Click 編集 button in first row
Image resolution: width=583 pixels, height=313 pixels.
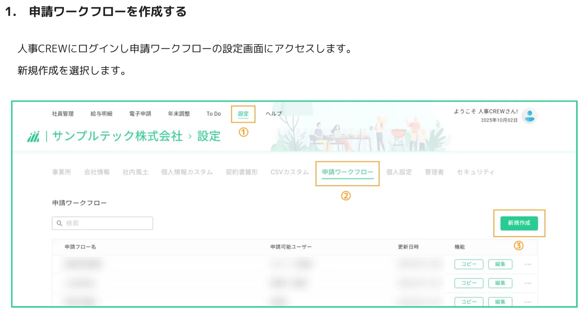(500, 264)
